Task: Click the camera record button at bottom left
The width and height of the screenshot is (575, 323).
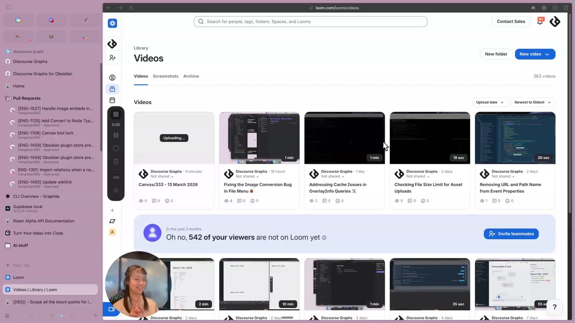Action: pyautogui.click(x=111, y=309)
